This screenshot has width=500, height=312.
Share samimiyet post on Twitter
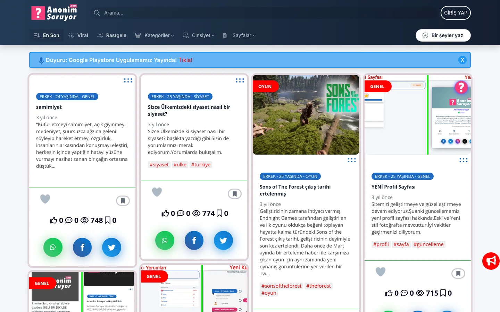click(111, 247)
